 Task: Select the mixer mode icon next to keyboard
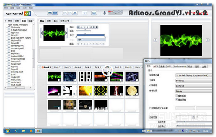55,13
